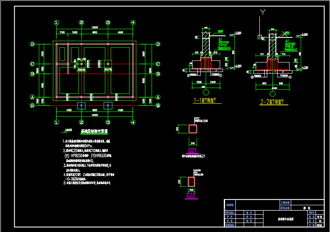
Task: Select the right-side 1/A axis bubble
Action: point(158,106)
